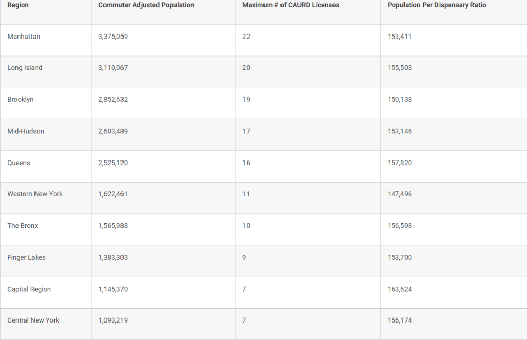This screenshot has width=527, height=340.
Task: Click the Capital Region row label
Action: point(29,289)
